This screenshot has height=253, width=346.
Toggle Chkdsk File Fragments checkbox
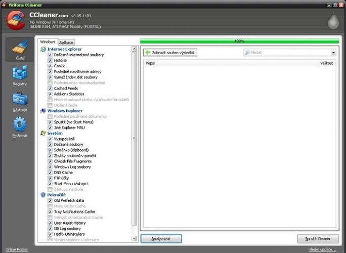pyautogui.click(x=50, y=161)
